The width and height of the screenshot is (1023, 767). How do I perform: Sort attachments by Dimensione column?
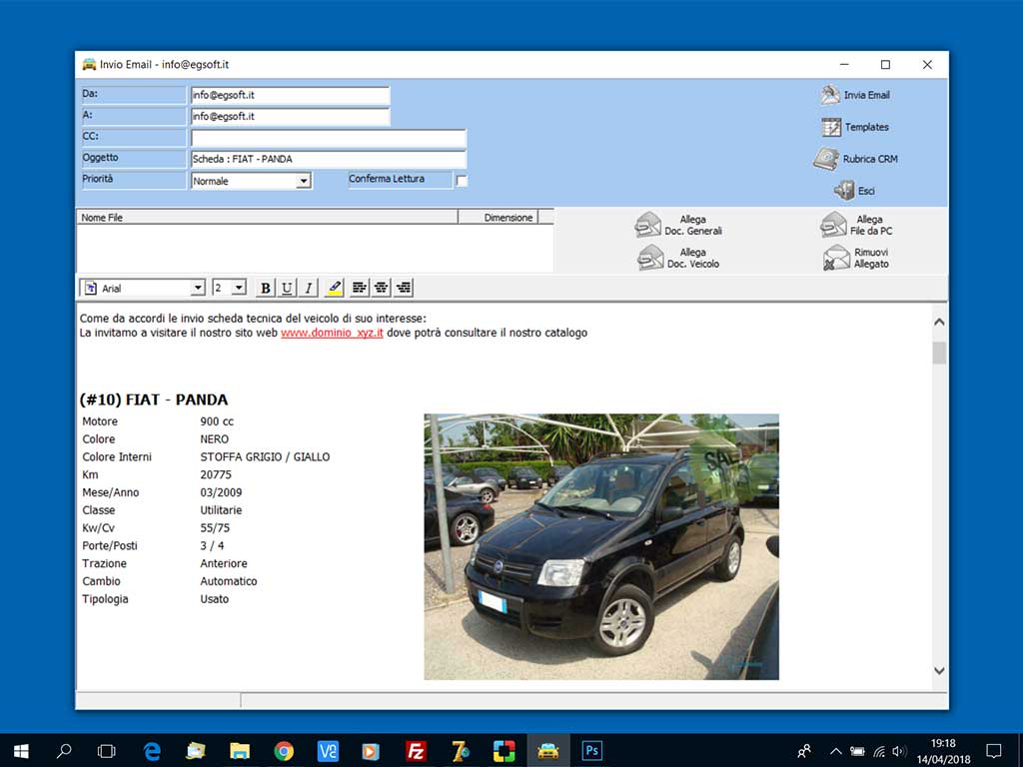[x=499, y=217]
